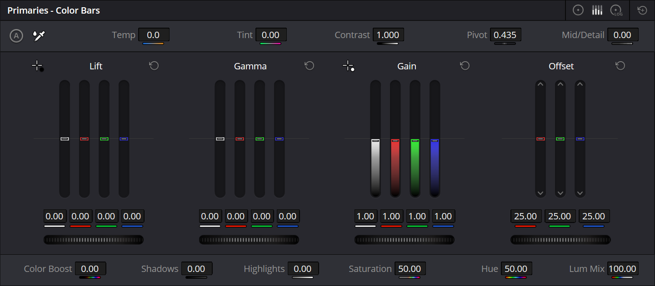Select the Temp value field
The height and width of the screenshot is (286, 655).
click(x=154, y=35)
